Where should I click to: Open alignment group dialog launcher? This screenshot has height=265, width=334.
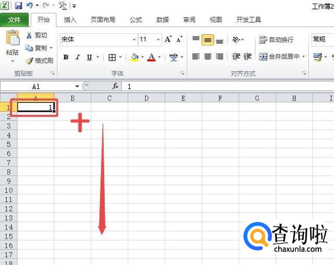[304, 73]
